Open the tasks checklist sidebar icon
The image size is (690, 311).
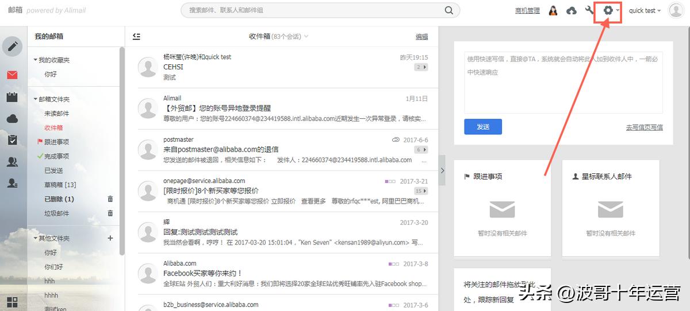[x=12, y=140]
